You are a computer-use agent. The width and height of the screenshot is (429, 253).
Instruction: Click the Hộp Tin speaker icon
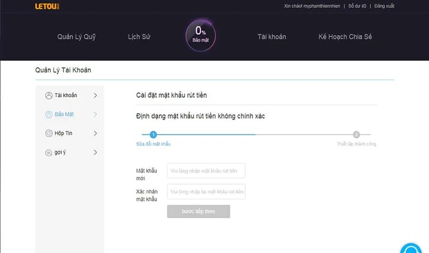(49, 133)
